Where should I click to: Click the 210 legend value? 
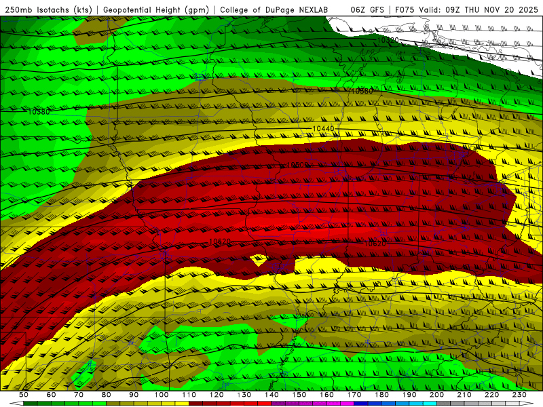[x=464, y=395]
